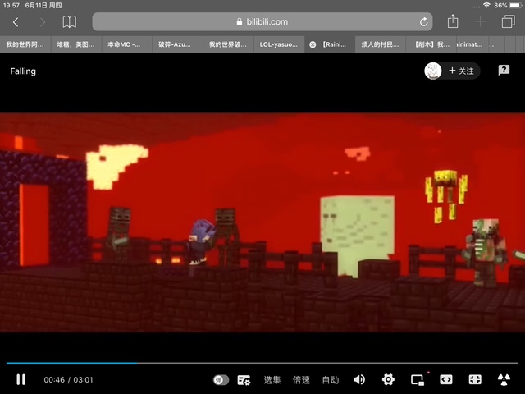
Task: Pause the video playback
Action: 21,379
